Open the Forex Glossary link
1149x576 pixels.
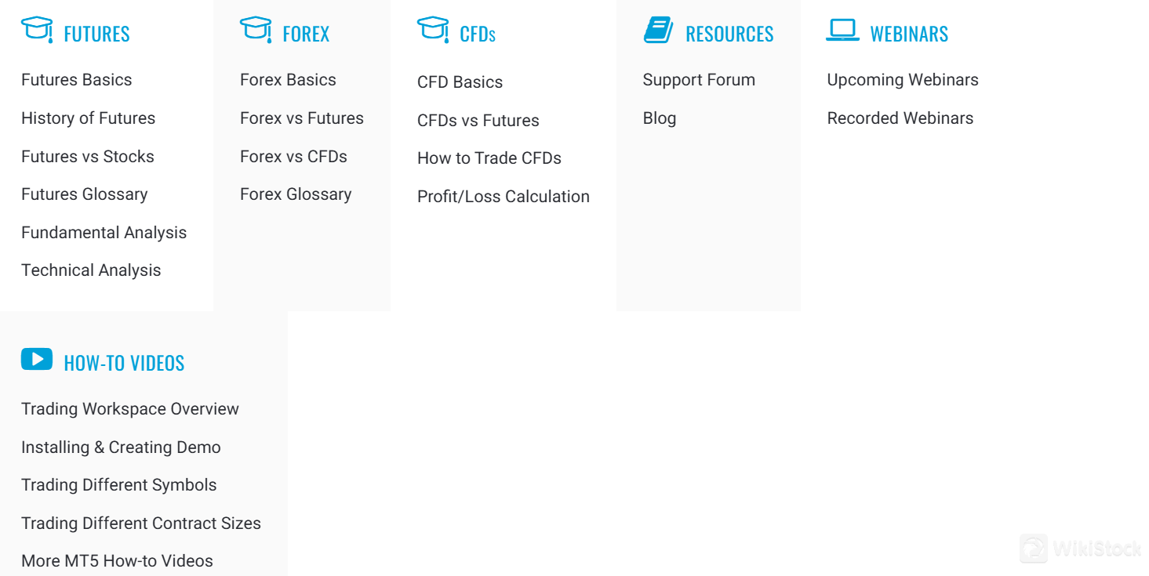(x=296, y=194)
